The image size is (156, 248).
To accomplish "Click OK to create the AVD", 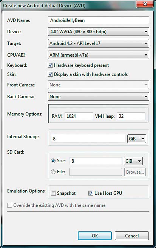I will click(x=95, y=236).
